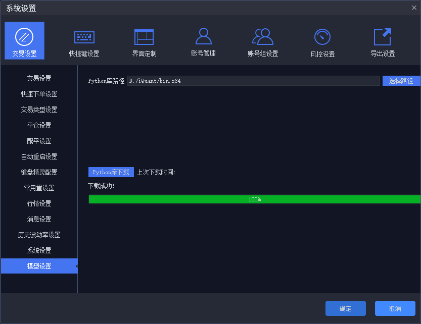Click 确定 to confirm settings

pos(345,308)
